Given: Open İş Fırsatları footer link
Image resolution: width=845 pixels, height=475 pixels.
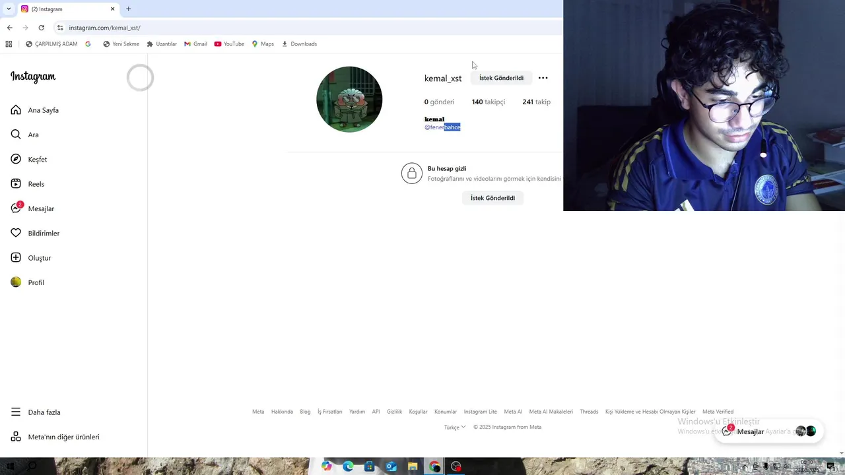Looking at the screenshot, I should pos(329,412).
